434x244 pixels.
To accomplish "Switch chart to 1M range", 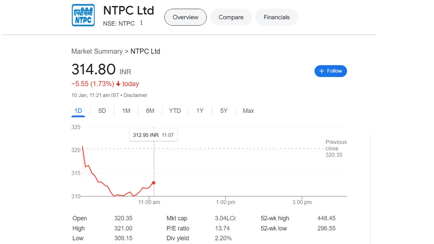I will point(126,111).
